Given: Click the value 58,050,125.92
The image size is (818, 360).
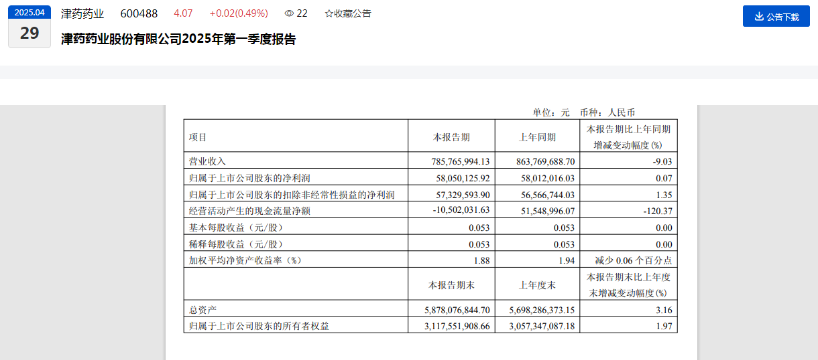Looking at the screenshot, I should 463,178.
